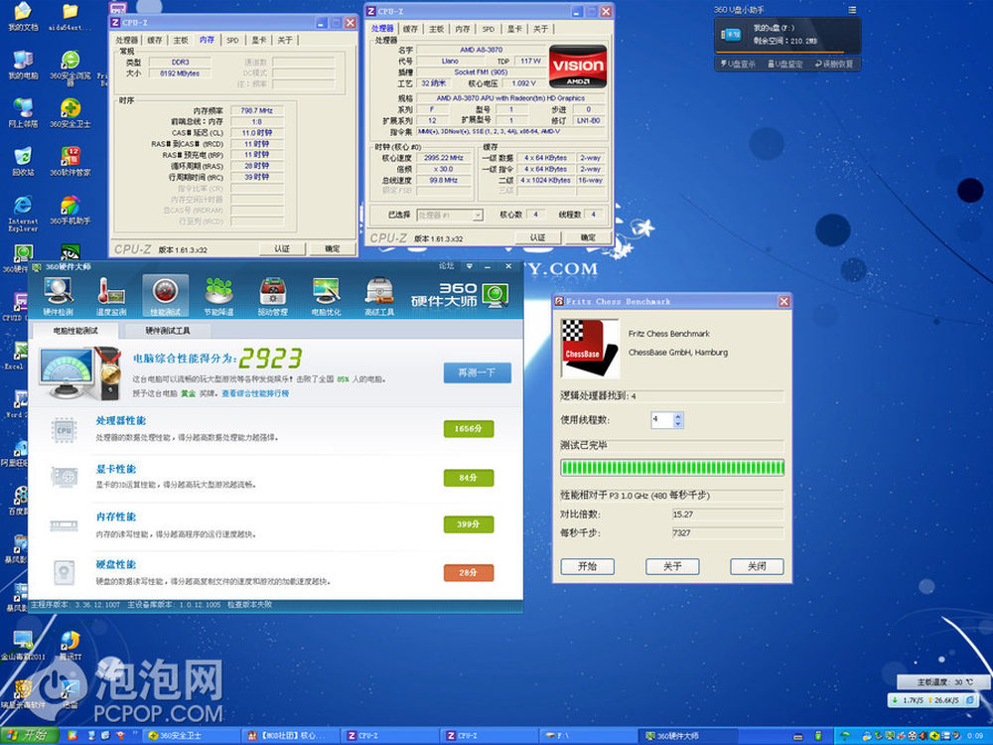
Task: Click the 核心速度 value 2995.22 MHz
Action: tap(444, 158)
